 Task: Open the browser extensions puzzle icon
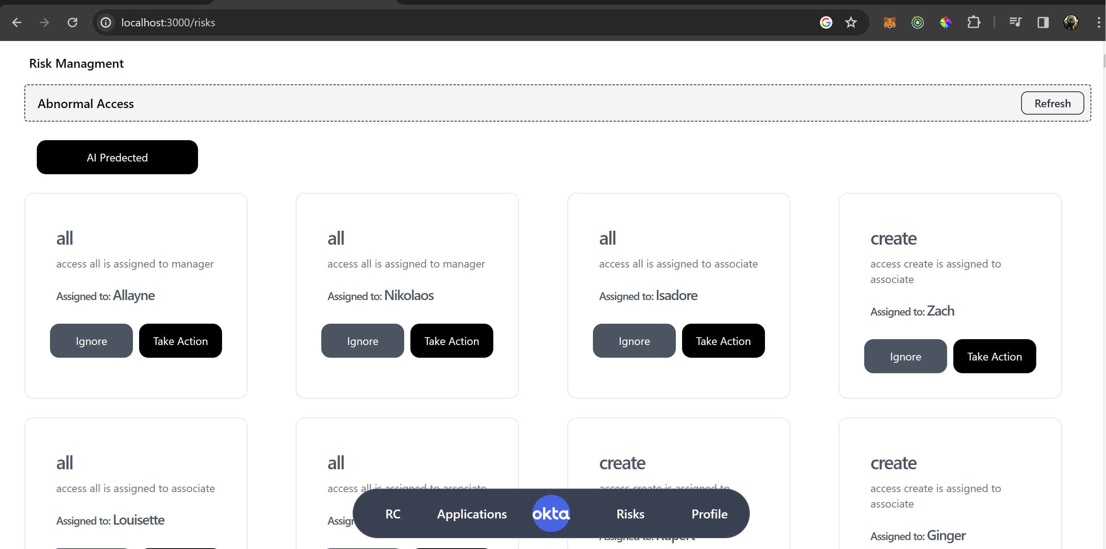(x=974, y=22)
